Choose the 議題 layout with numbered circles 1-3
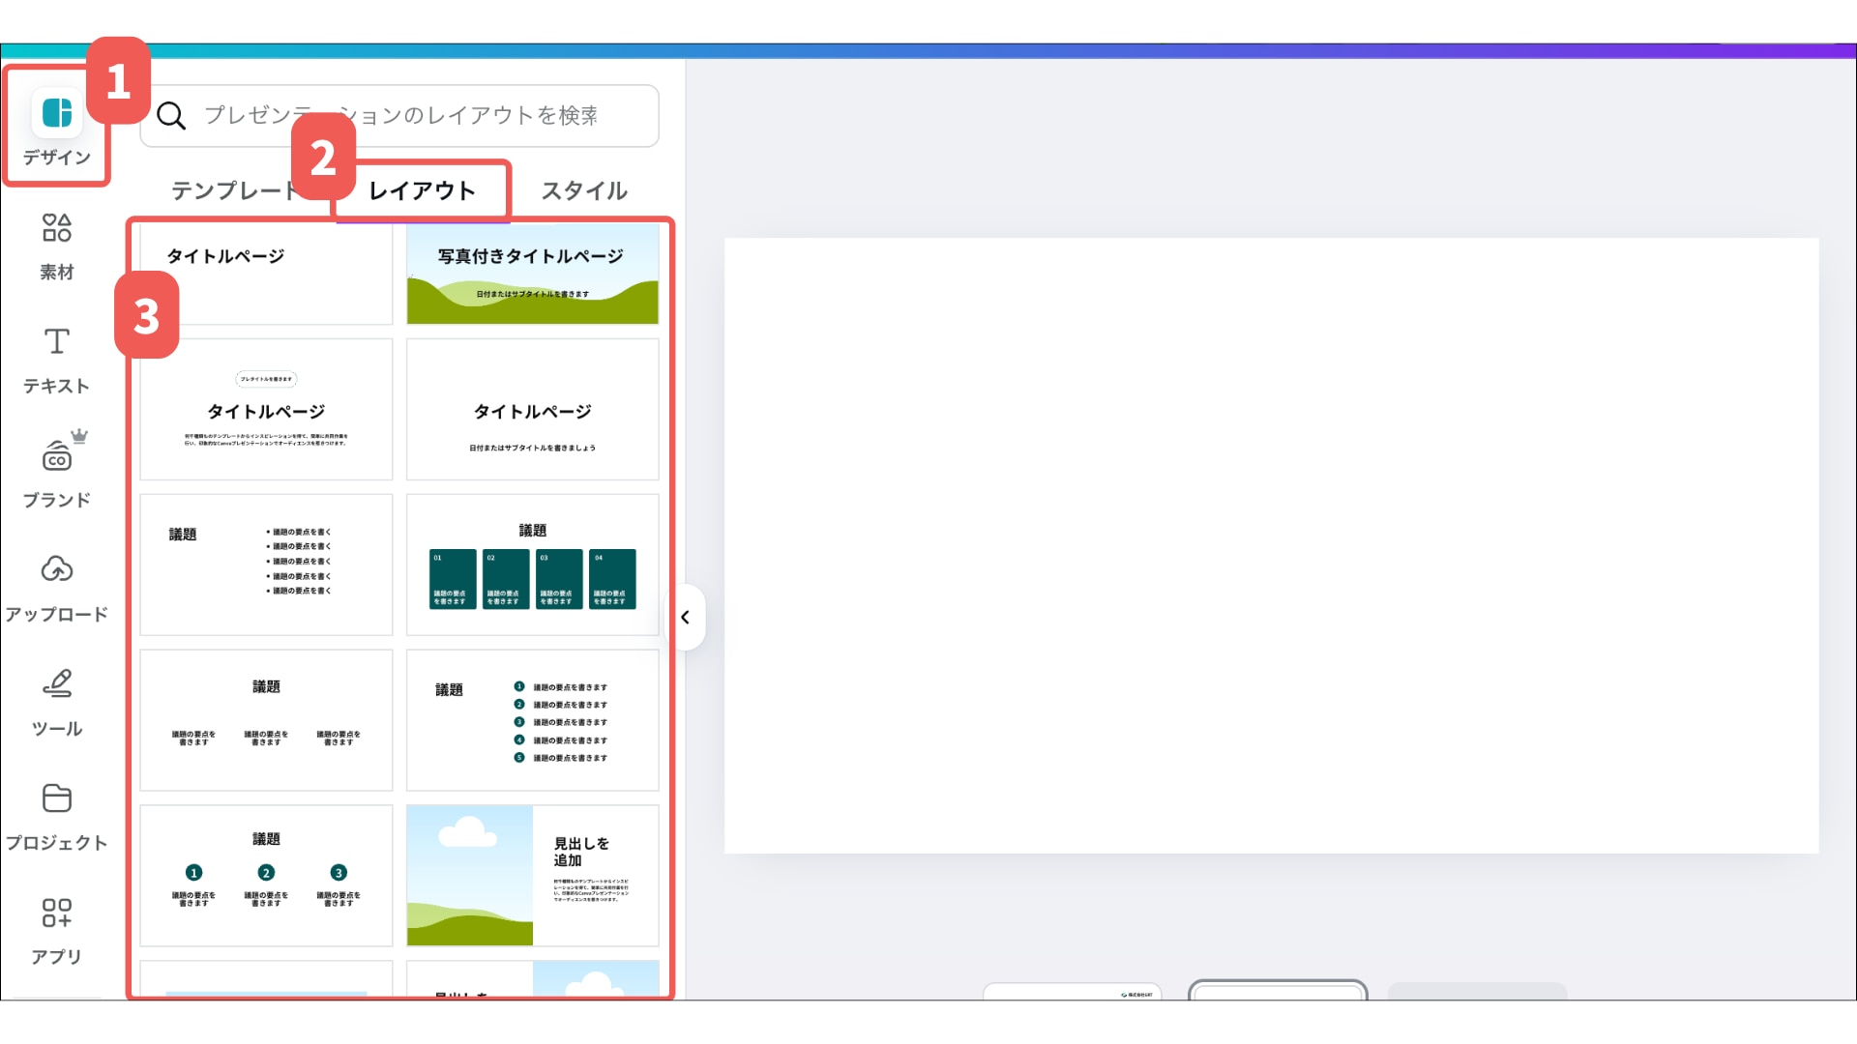This screenshot has width=1857, height=1044. click(266, 876)
